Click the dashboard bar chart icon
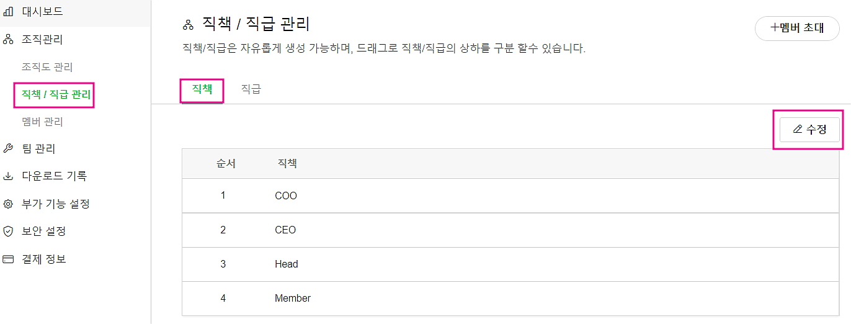 [9, 12]
